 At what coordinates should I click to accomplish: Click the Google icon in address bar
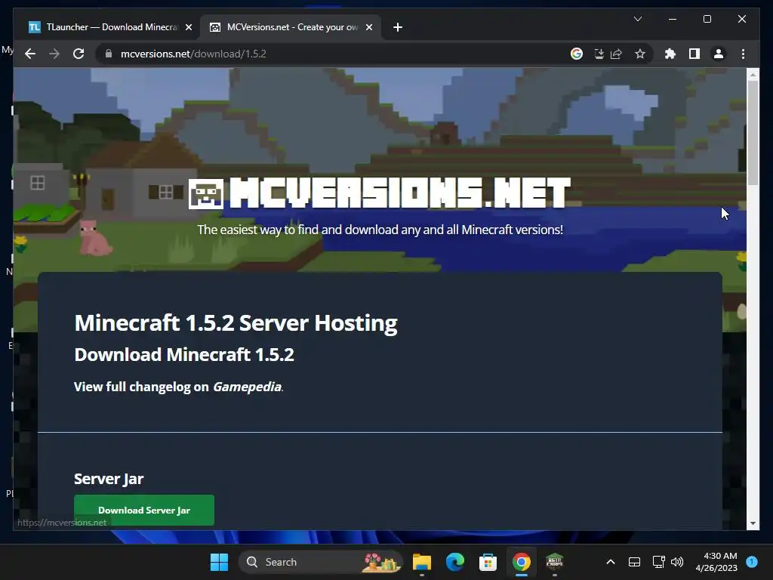coord(576,54)
